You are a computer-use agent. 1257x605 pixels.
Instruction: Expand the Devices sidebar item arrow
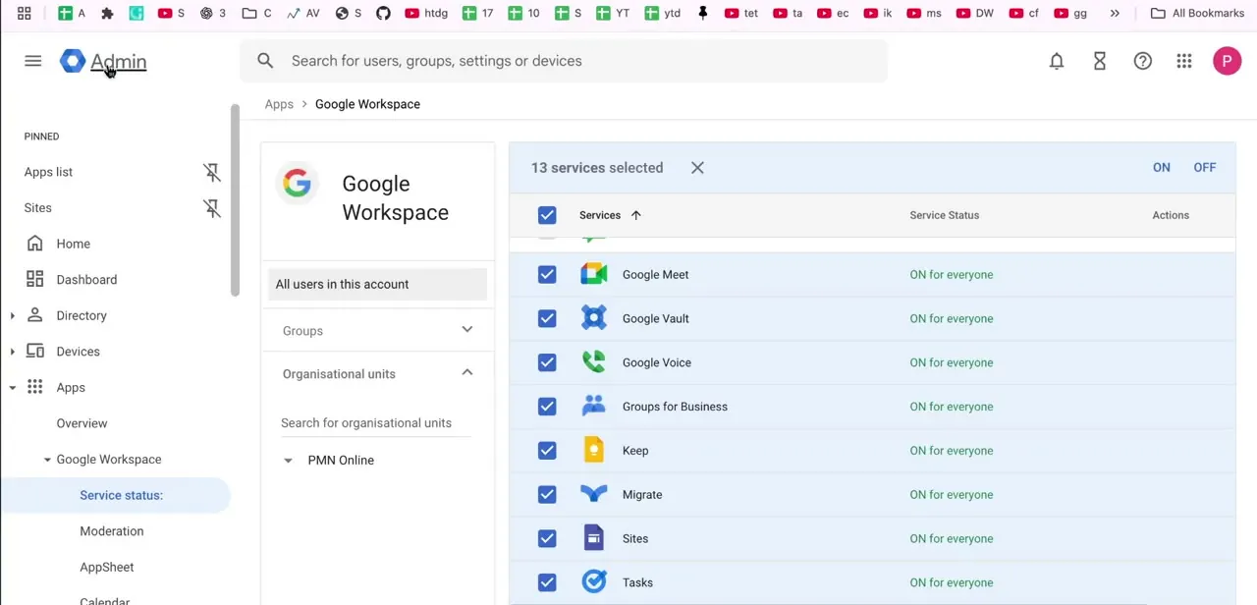click(x=12, y=352)
